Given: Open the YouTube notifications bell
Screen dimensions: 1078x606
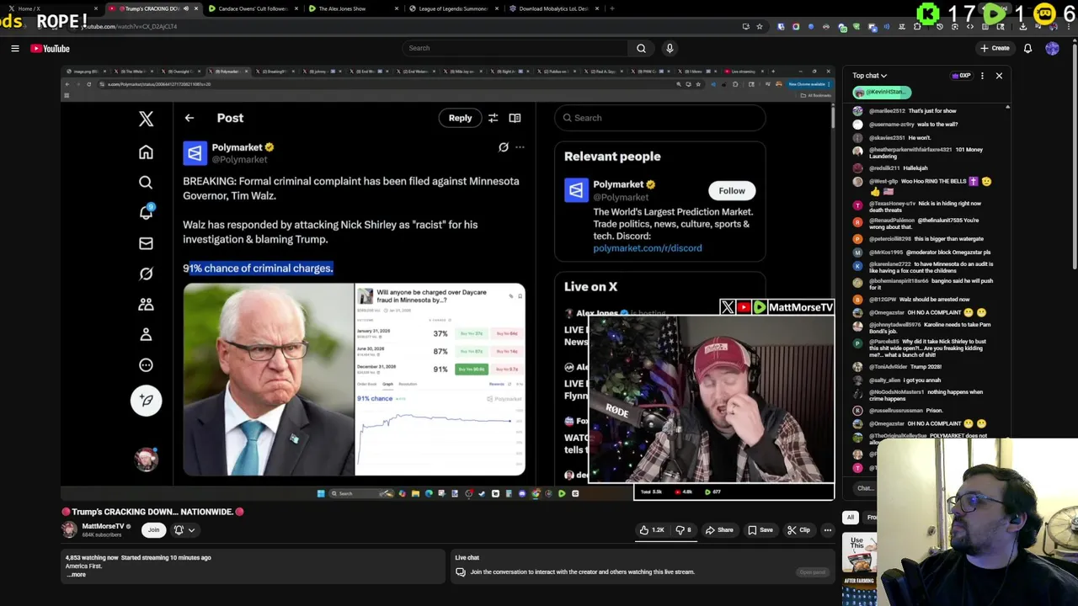Looking at the screenshot, I should tap(1027, 48).
